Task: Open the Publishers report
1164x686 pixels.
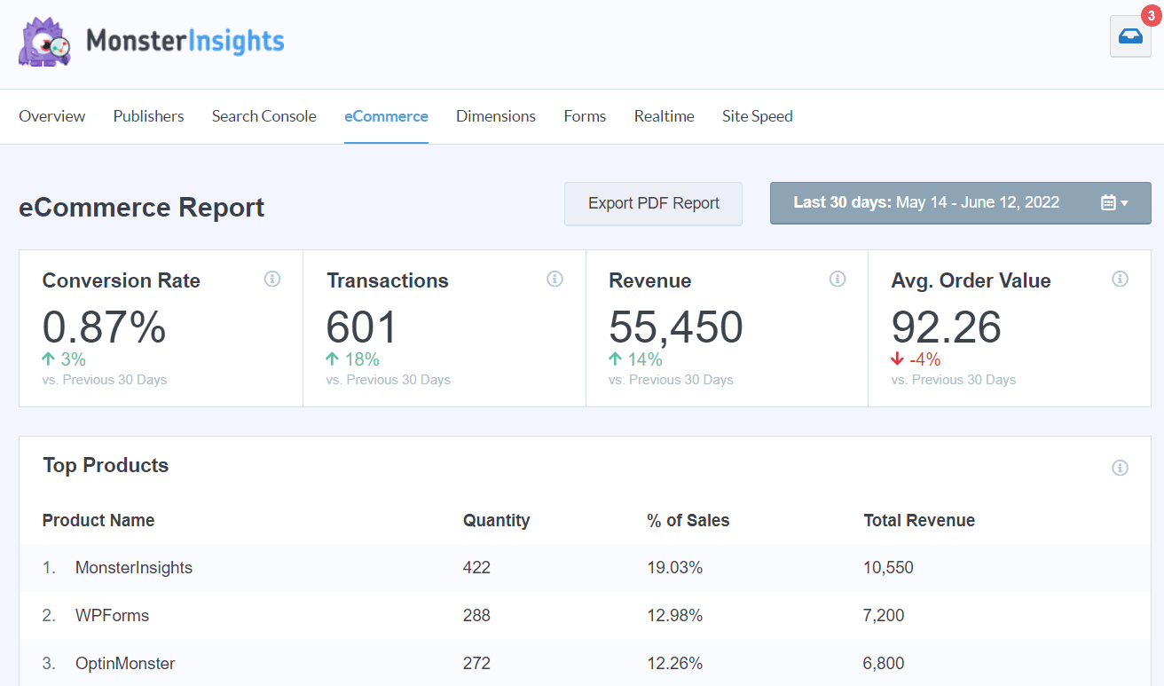Action: point(147,116)
